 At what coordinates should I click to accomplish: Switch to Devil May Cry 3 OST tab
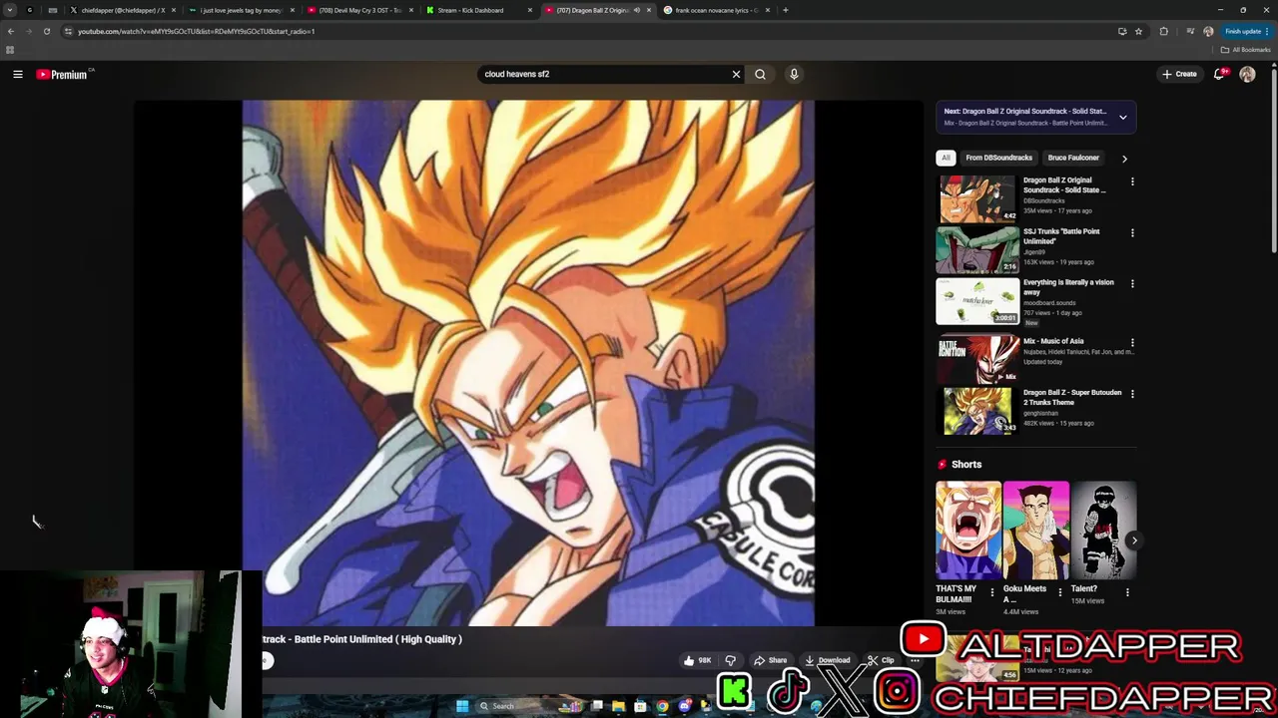point(360,10)
